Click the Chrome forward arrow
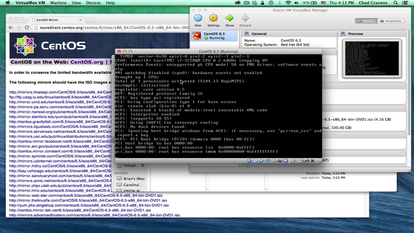This screenshot has width=414, height=233. (19, 28)
